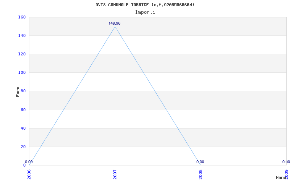
Task: Click the 20 y-axis tick label
Action: [23, 147]
